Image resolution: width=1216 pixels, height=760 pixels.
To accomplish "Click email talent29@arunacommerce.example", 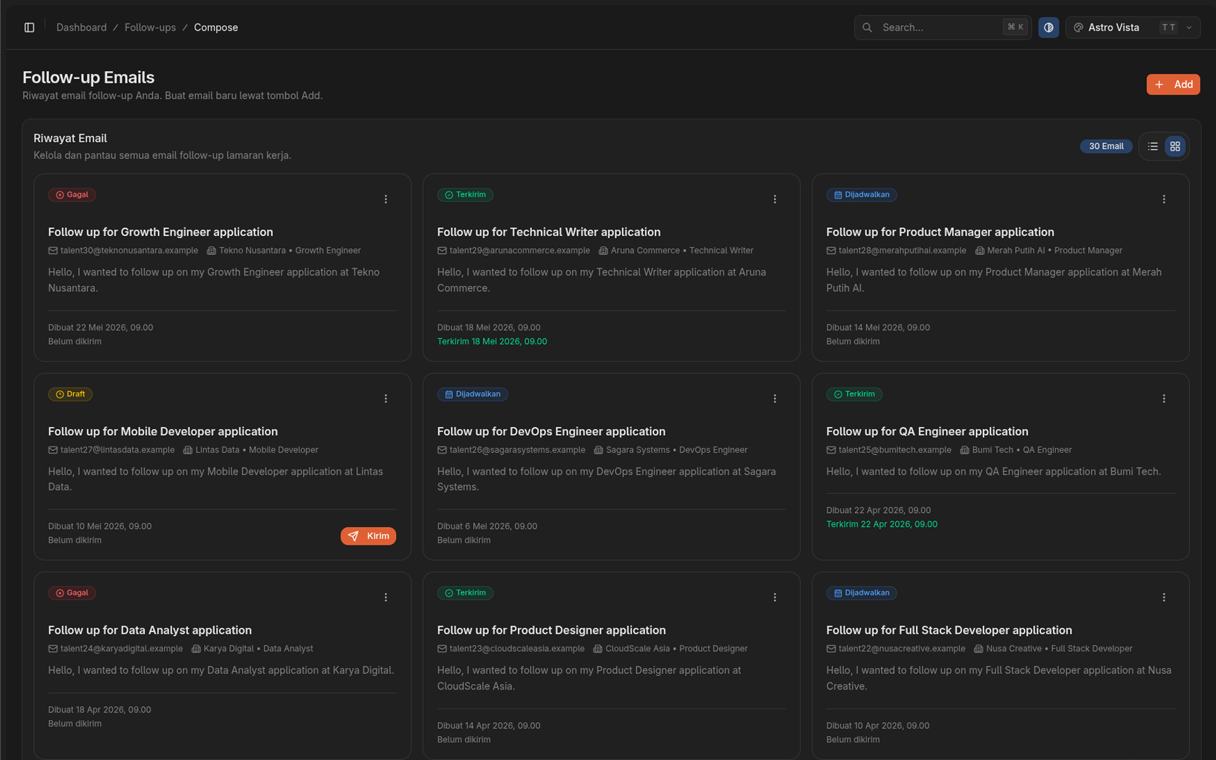I will [519, 250].
